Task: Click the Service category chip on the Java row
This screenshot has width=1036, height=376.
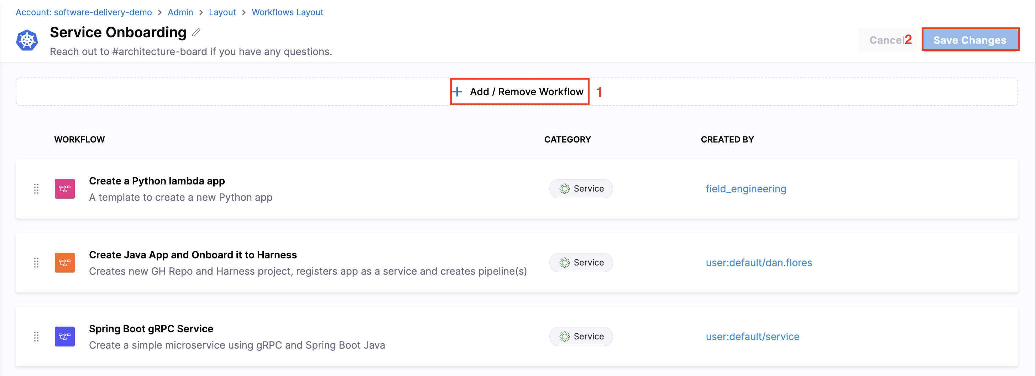Action: (581, 262)
